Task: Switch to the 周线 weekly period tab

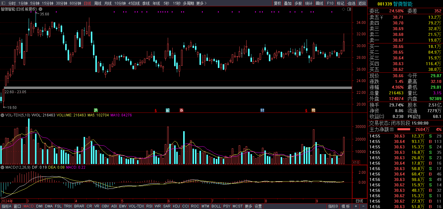Action: [x=98, y=3]
